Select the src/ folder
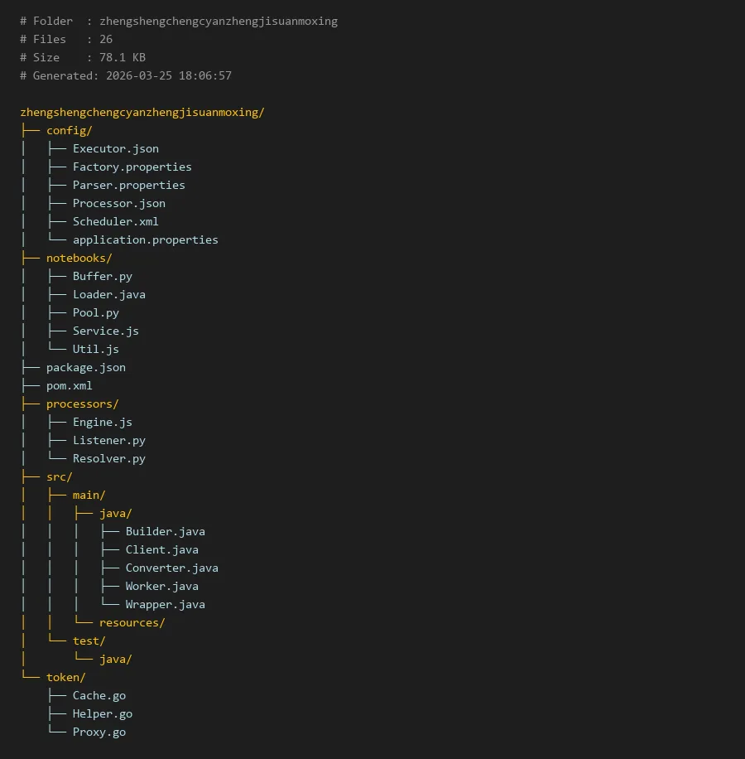745x759 pixels. point(59,476)
